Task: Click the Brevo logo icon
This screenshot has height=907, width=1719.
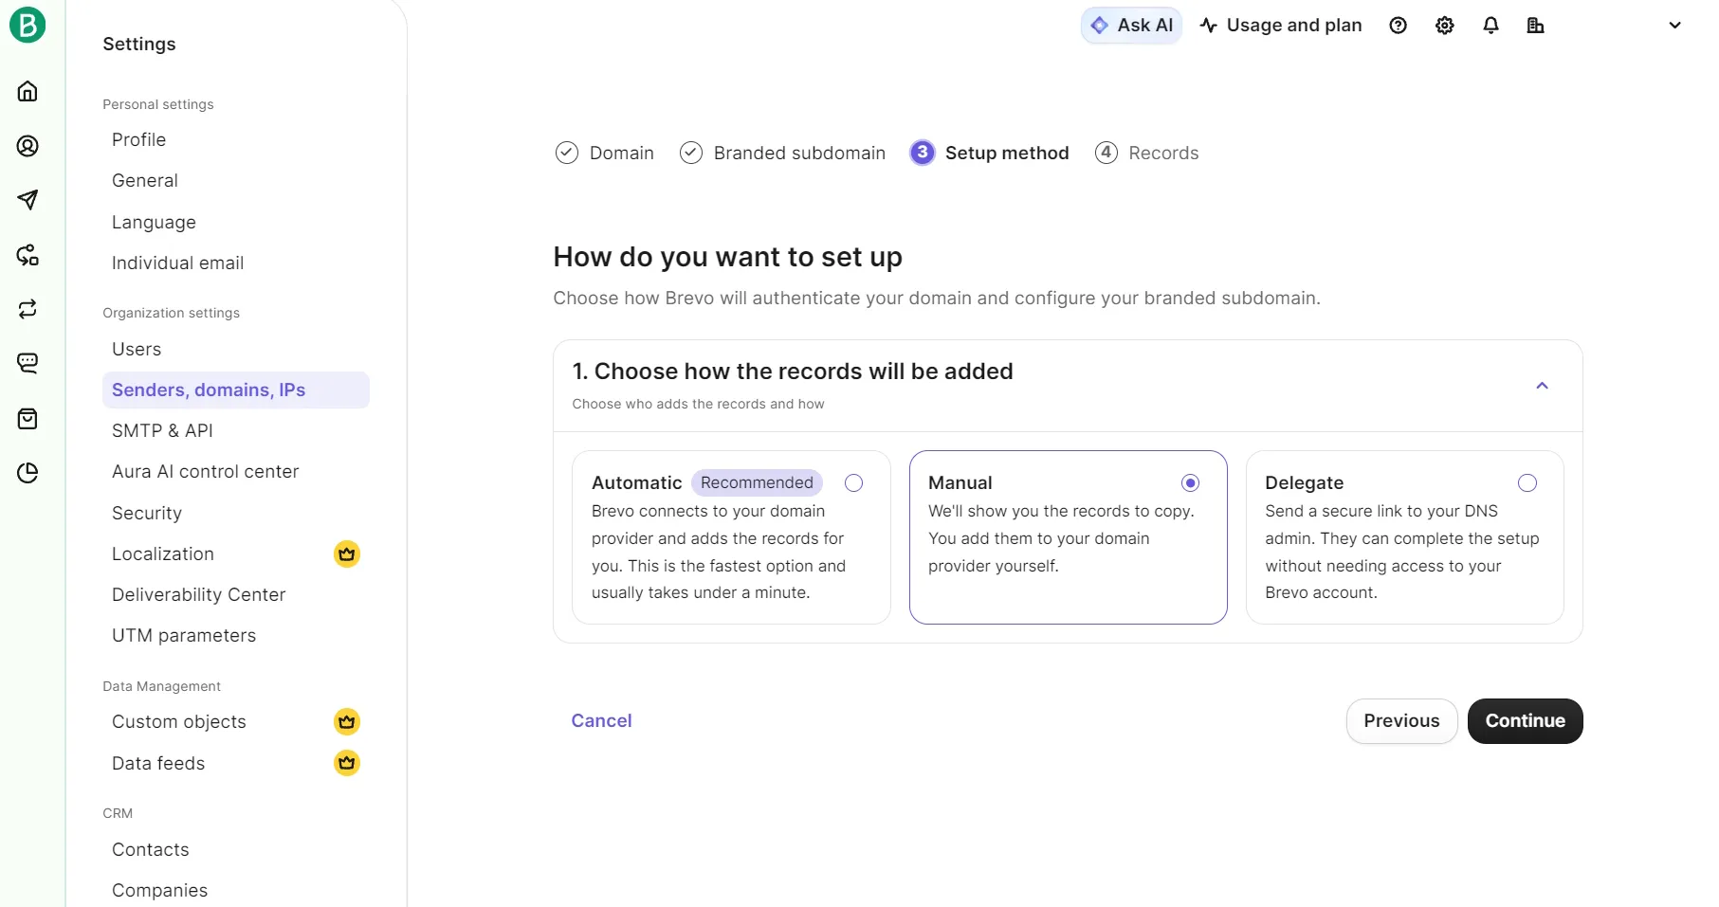Action: point(27,25)
